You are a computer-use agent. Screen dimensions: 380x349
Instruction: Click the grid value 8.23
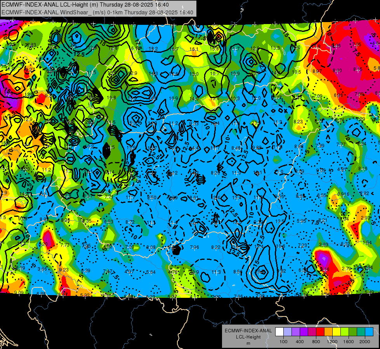click(298, 122)
